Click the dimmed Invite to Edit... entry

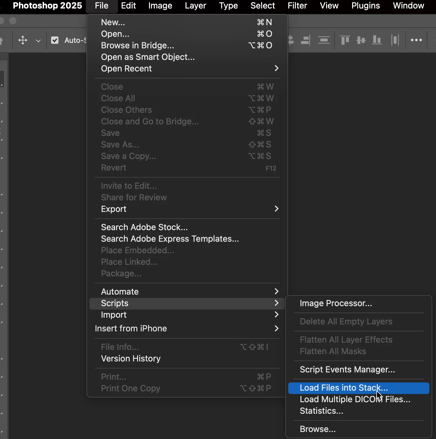coord(187,186)
